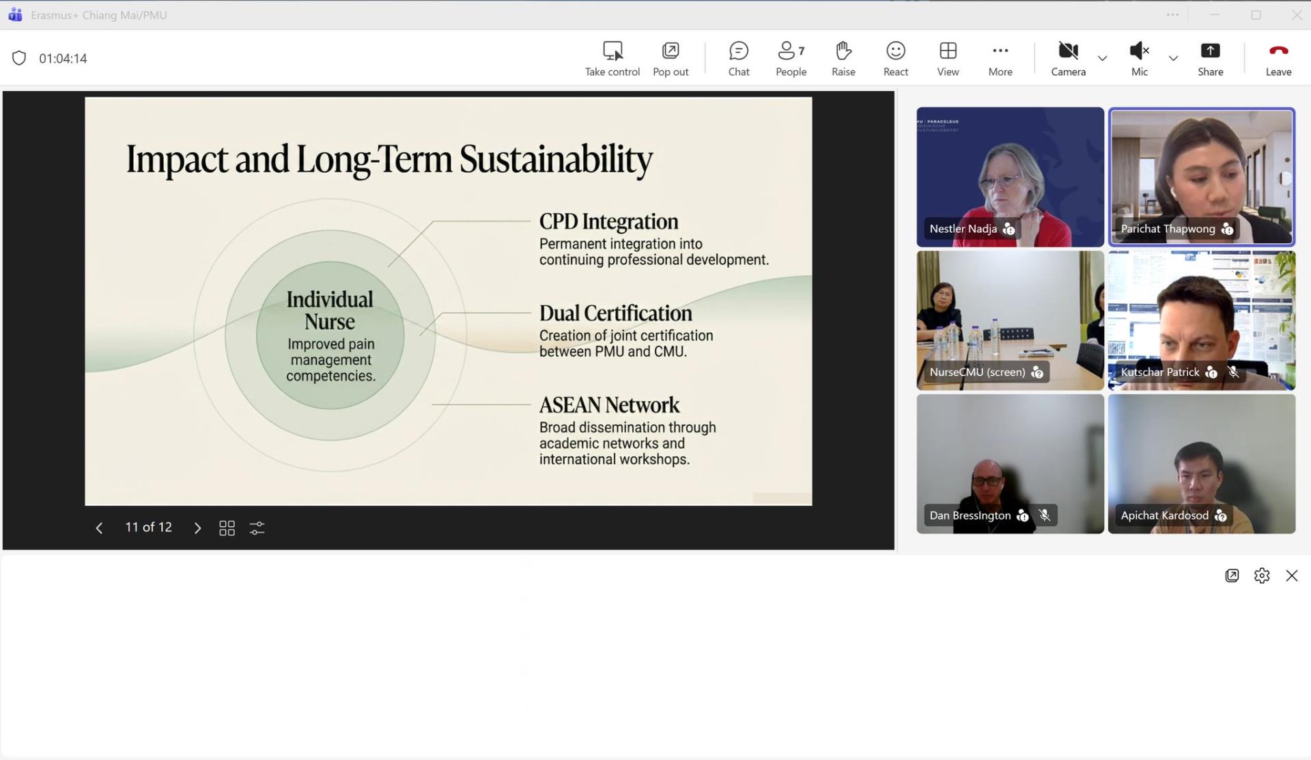The image size is (1311, 760).
Task: Open slide grid view icon
Action: [227, 528]
